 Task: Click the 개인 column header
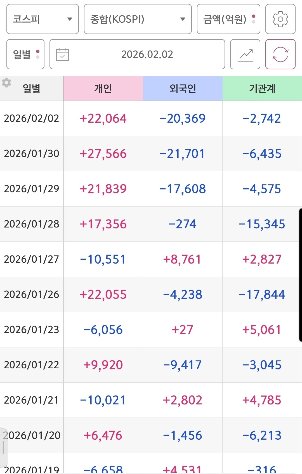click(x=103, y=89)
